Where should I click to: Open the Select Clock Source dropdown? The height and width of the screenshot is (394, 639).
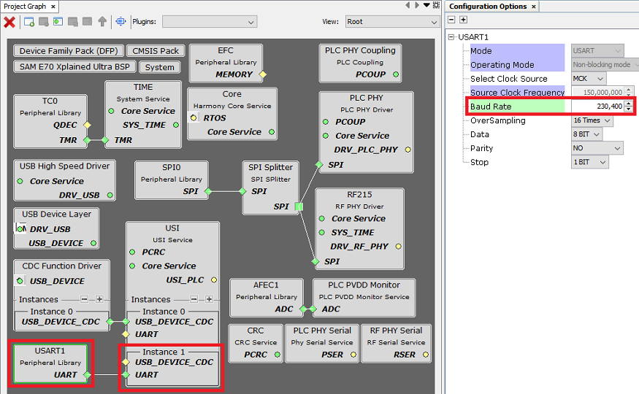[x=589, y=79]
